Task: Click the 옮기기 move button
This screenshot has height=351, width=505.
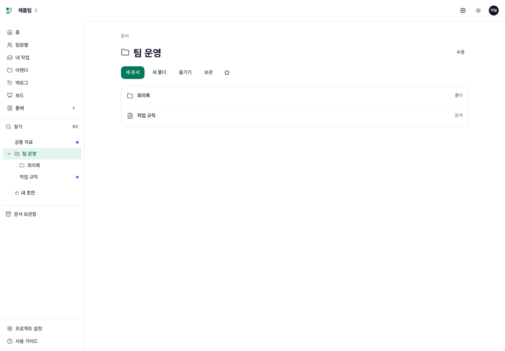Action: (x=185, y=73)
